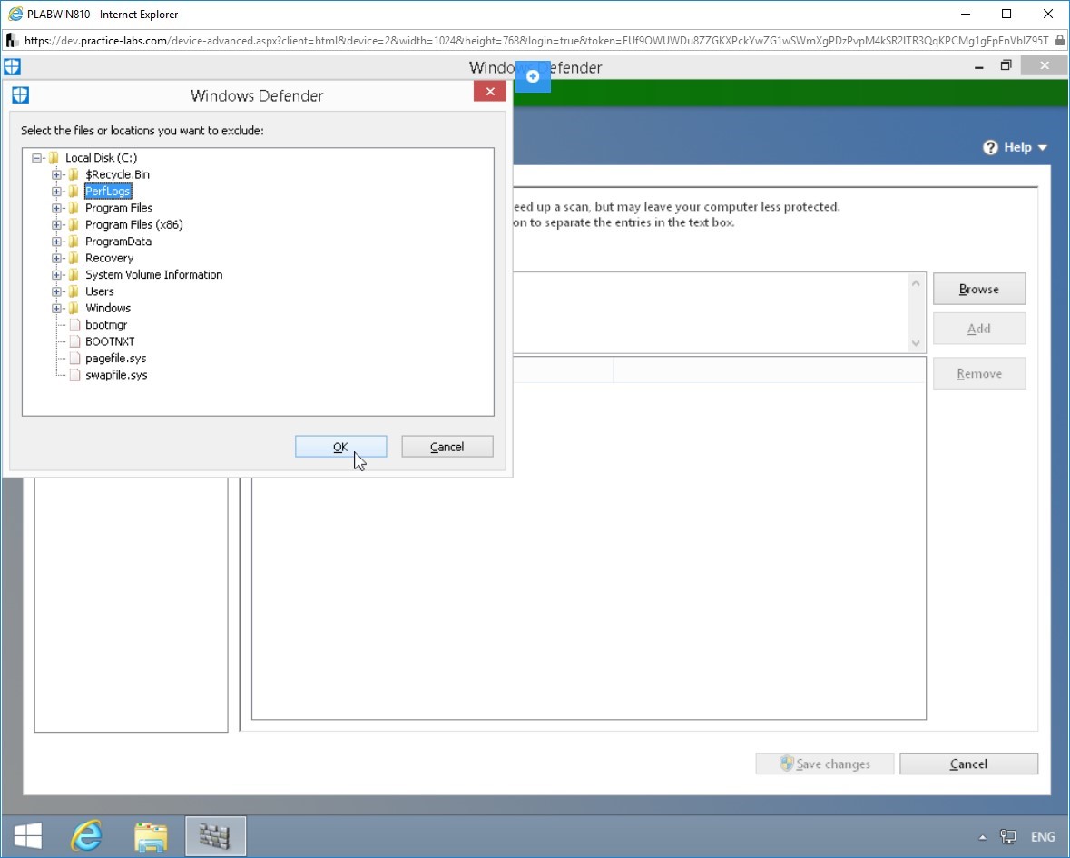Click the Program Files (x86) folder icon
Viewport: 1070px width, 858px height.
(x=74, y=224)
